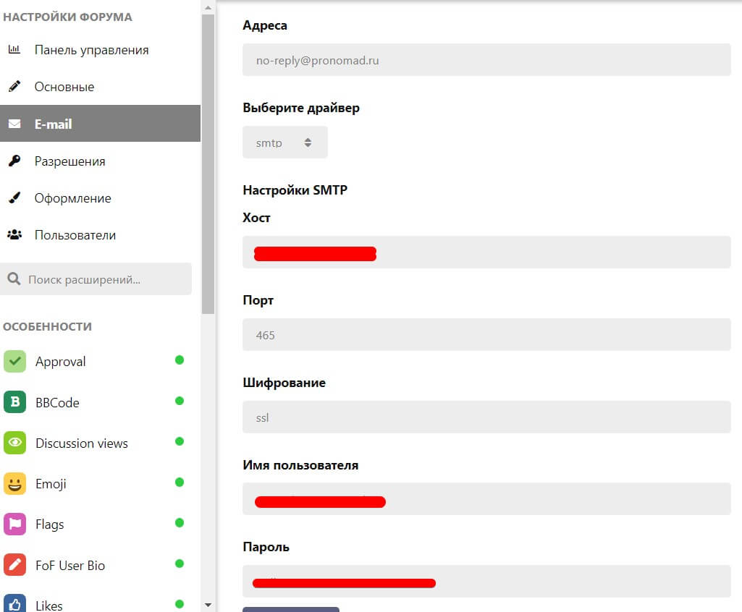Screen dimensions: 742x612
Task: Click the Flags extension flag icon
Action: tap(15, 524)
